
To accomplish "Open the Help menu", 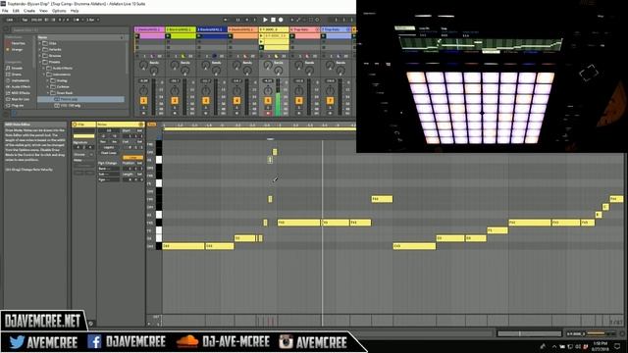I will click(75, 11).
